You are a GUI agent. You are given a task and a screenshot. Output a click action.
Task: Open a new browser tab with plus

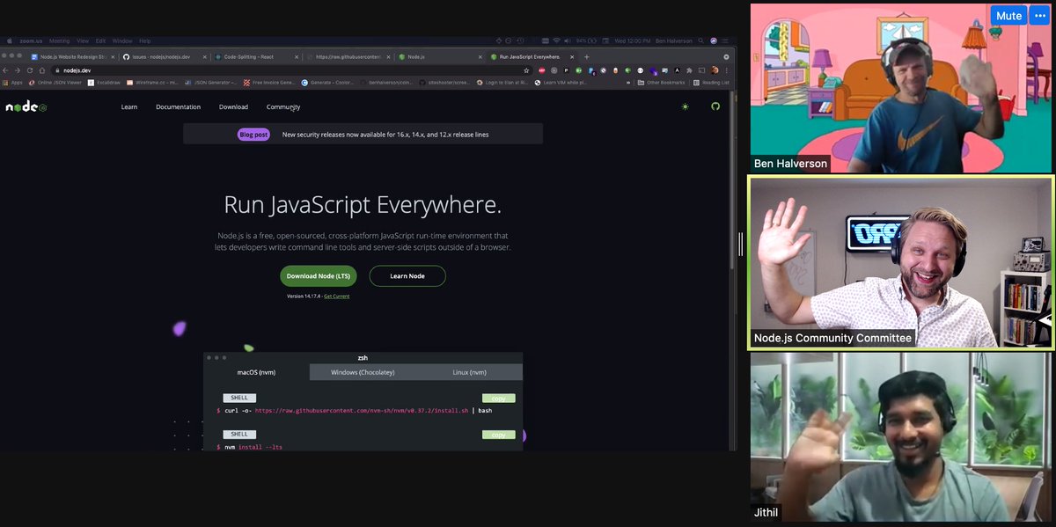point(587,56)
